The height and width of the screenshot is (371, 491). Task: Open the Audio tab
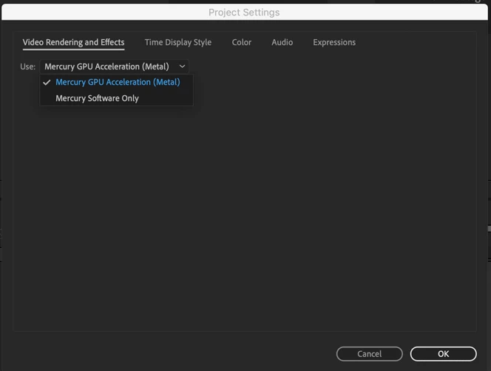click(x=282, y=43)
